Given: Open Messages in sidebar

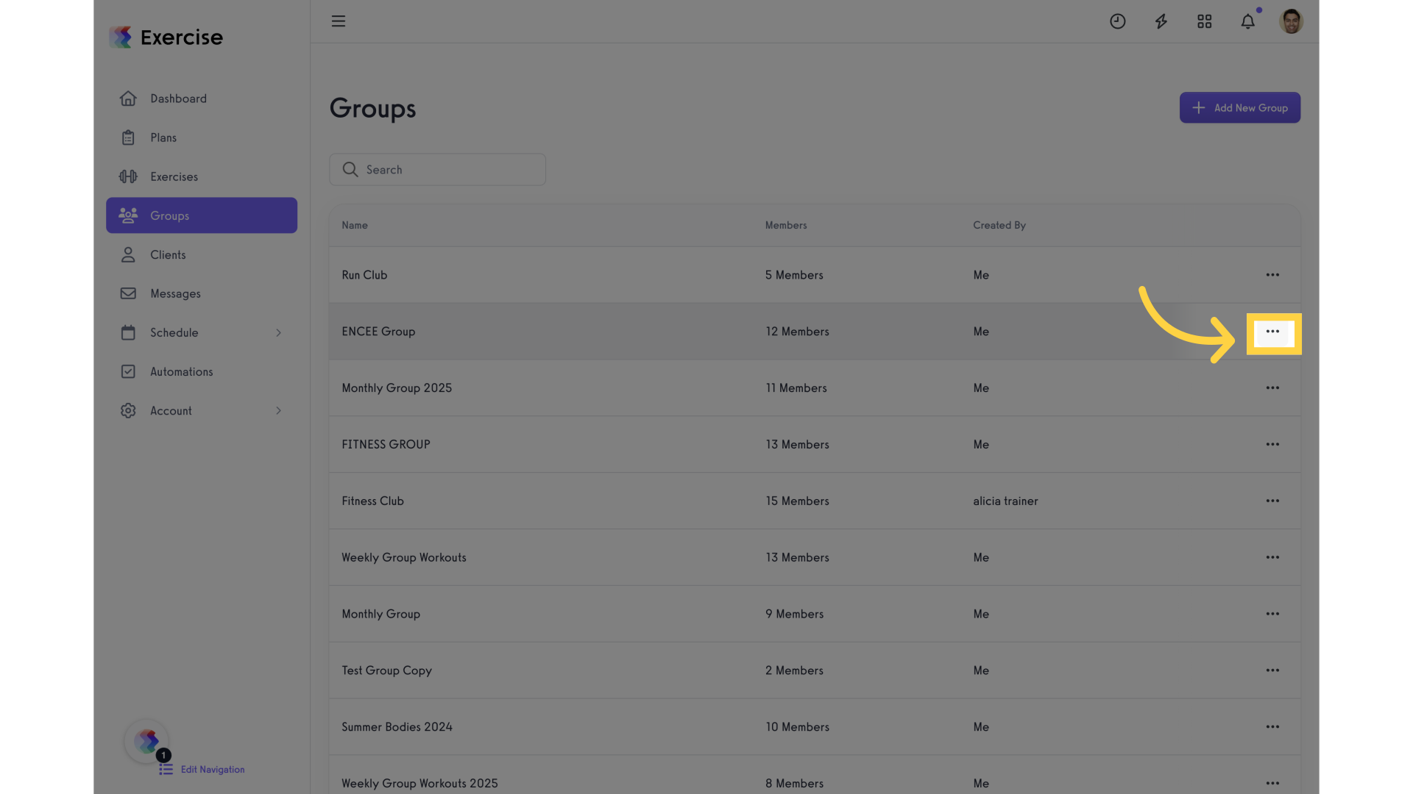Looking at the screenshot, I should click(x=202, y=293).
